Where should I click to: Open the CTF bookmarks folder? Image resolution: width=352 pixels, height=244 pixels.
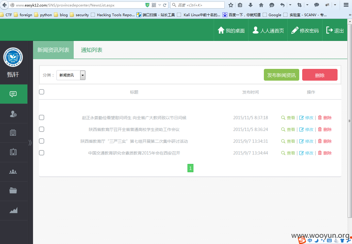click(6, 15)
